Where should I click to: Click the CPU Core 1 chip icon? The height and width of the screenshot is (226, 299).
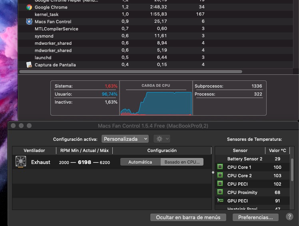point(220,167)
